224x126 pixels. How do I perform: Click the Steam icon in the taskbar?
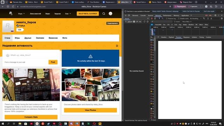point(48,124)
